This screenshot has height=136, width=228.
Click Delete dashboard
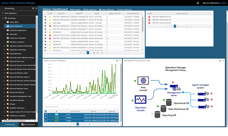(107, 9)
